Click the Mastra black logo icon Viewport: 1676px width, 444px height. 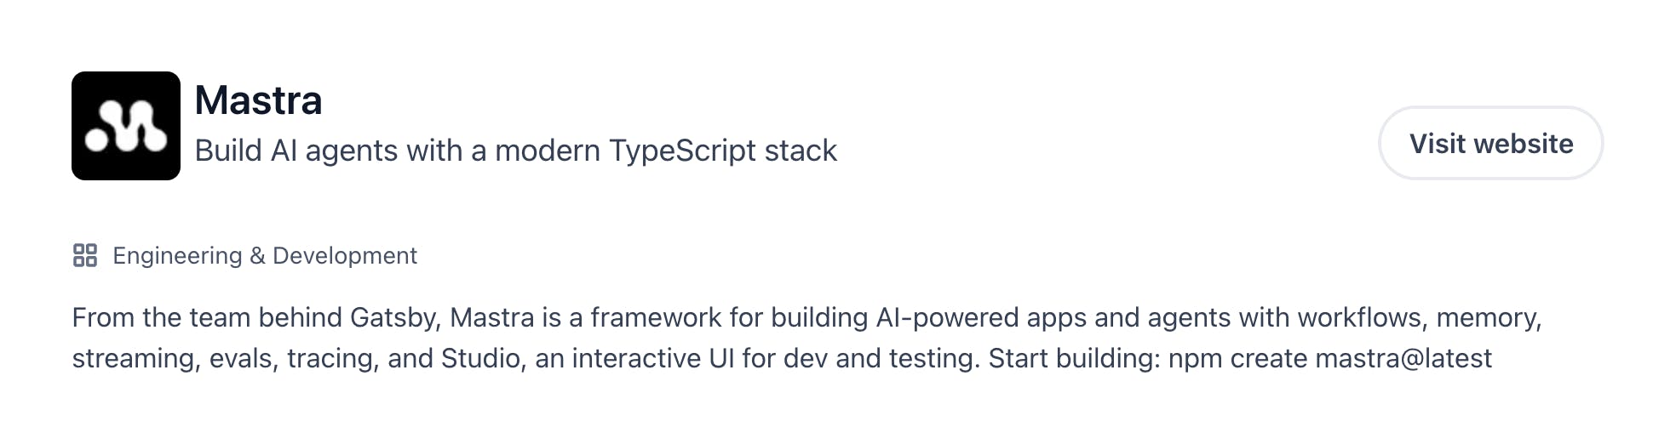(x=125, y=126)
